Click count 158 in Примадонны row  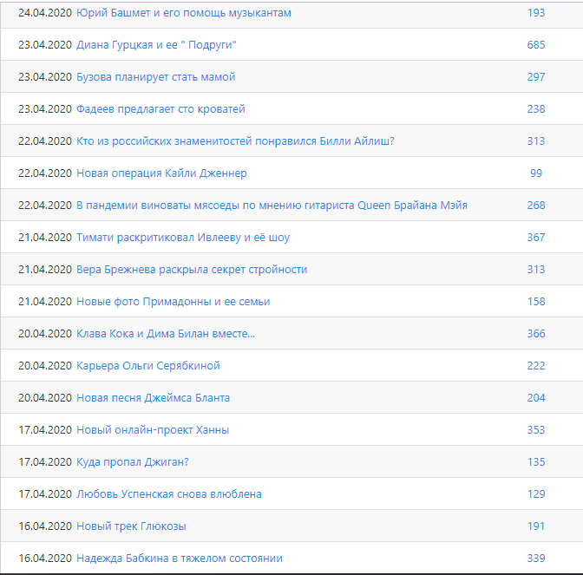(536, 302)
